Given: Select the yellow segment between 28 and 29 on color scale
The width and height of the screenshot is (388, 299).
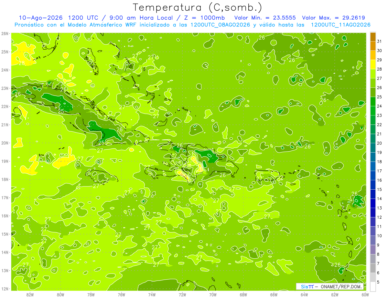Looking at the screenshot, I should pos(373,65).
